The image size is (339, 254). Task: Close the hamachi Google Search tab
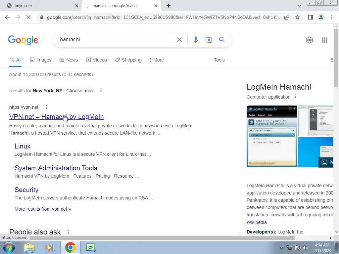(x=156, y=6)
